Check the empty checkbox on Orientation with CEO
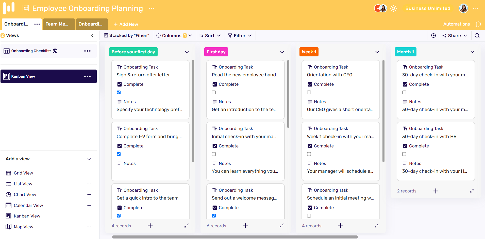485x239 pixels. pyautogui.click(x=309, y=92)
